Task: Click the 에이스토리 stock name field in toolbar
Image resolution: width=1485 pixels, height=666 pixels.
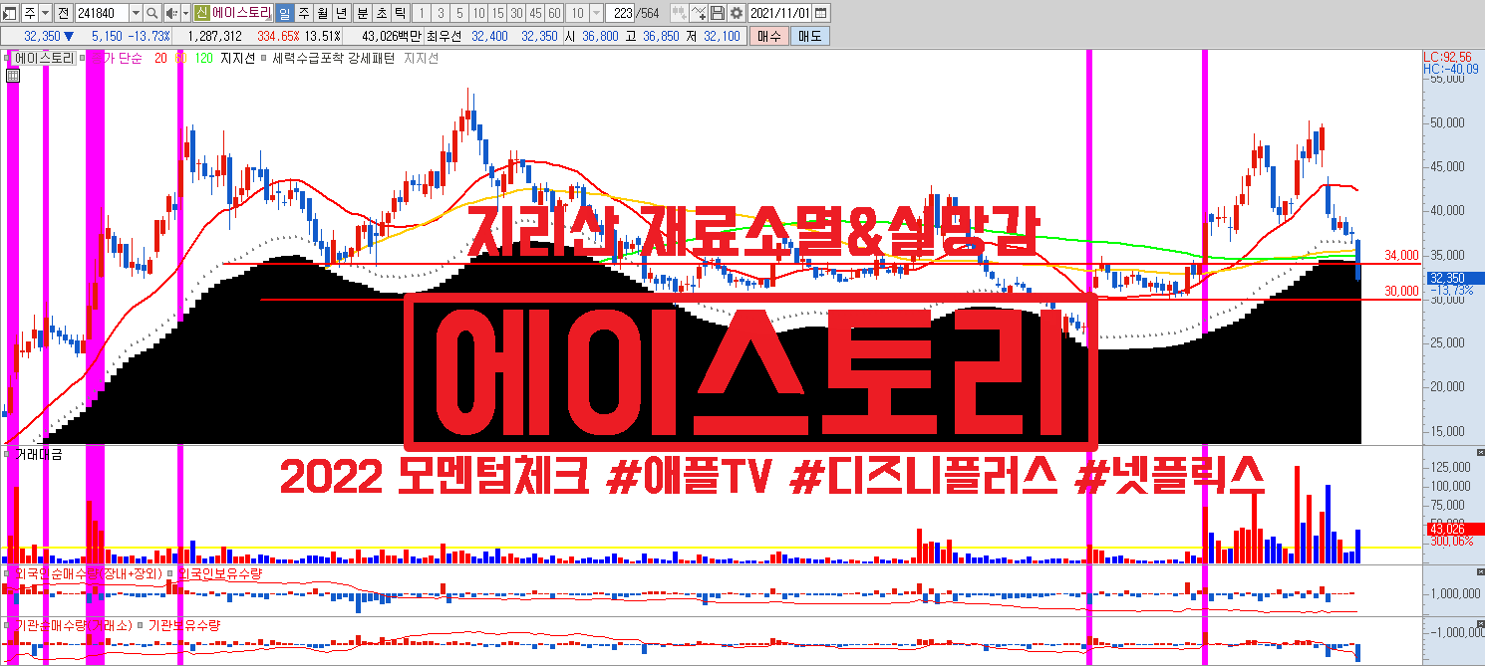Action: (242, 13)
